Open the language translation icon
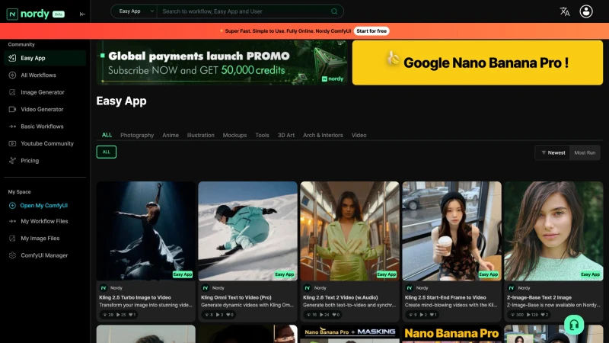 [x=565, y=11]
